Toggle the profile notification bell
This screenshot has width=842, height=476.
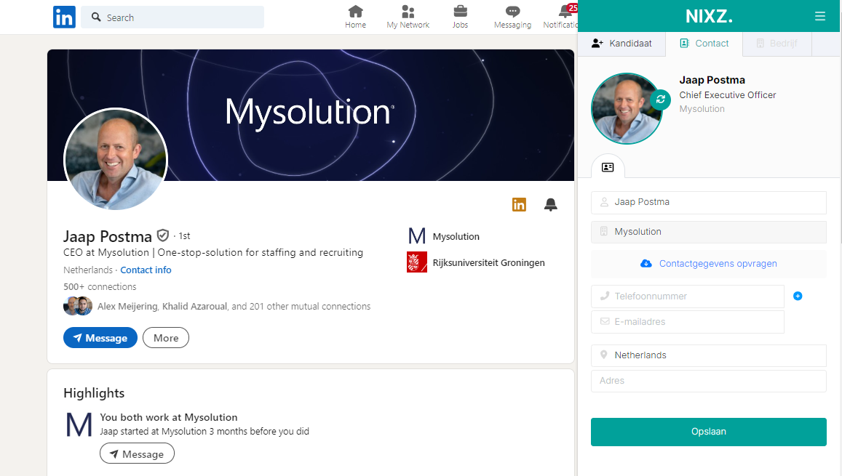click(x=551, y=205)
